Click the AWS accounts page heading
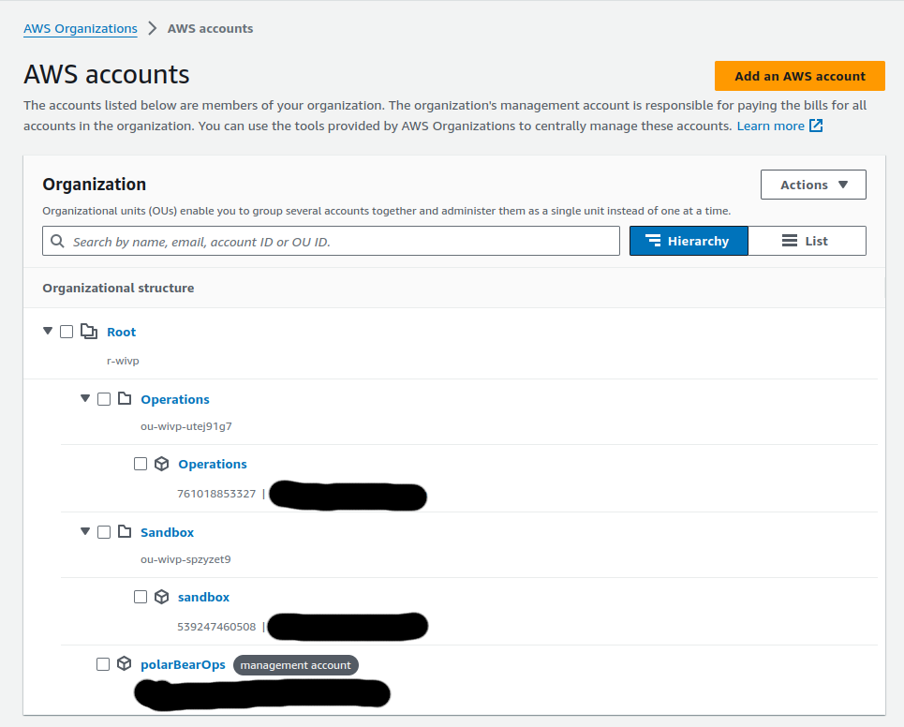Image resolution: width=904 pixels, height=727 pixels. [x=107, y=74]
